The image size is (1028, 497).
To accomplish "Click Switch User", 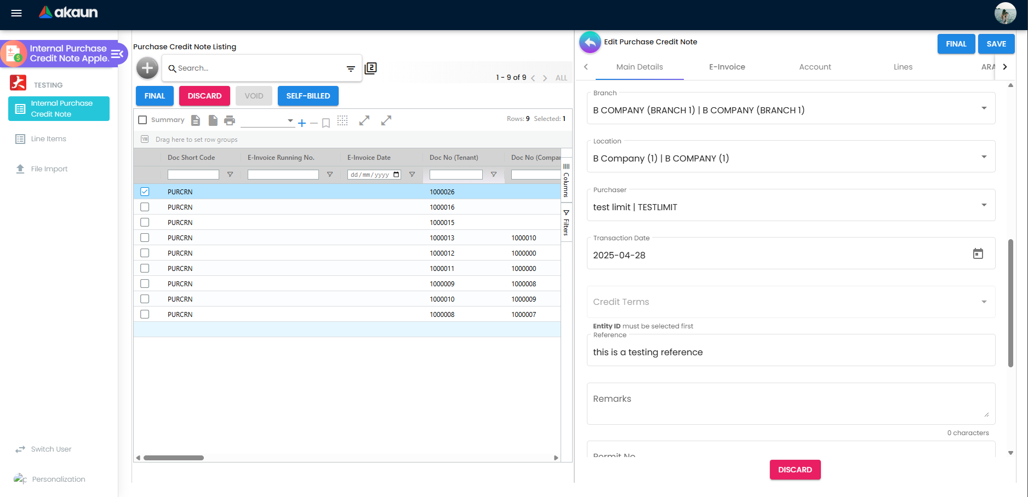I will [51, 449].
